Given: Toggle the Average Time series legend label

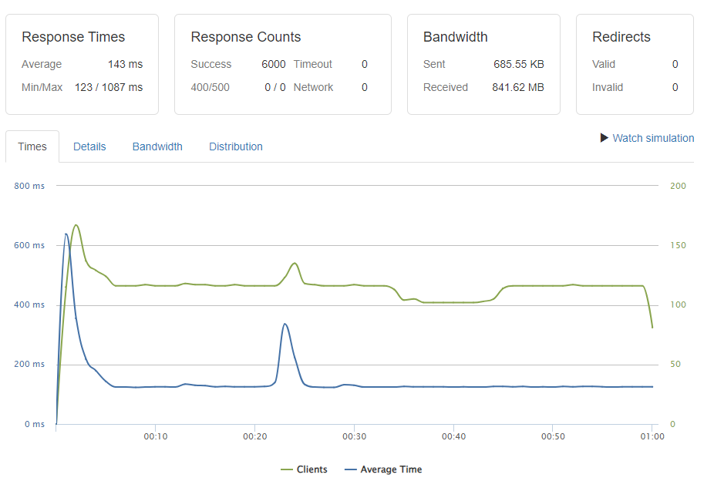Looking at the screenshot, I should (x=391, y=469).
